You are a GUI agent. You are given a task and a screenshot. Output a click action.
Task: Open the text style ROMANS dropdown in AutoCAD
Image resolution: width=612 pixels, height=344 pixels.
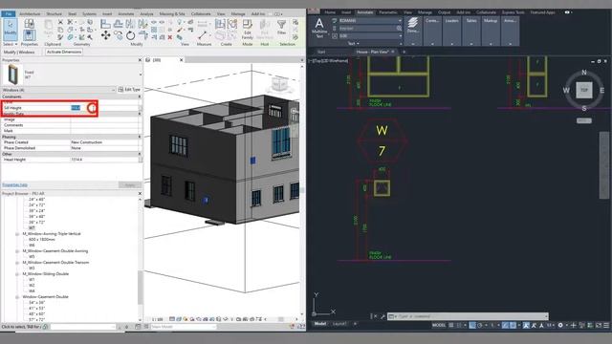point(400,20)
